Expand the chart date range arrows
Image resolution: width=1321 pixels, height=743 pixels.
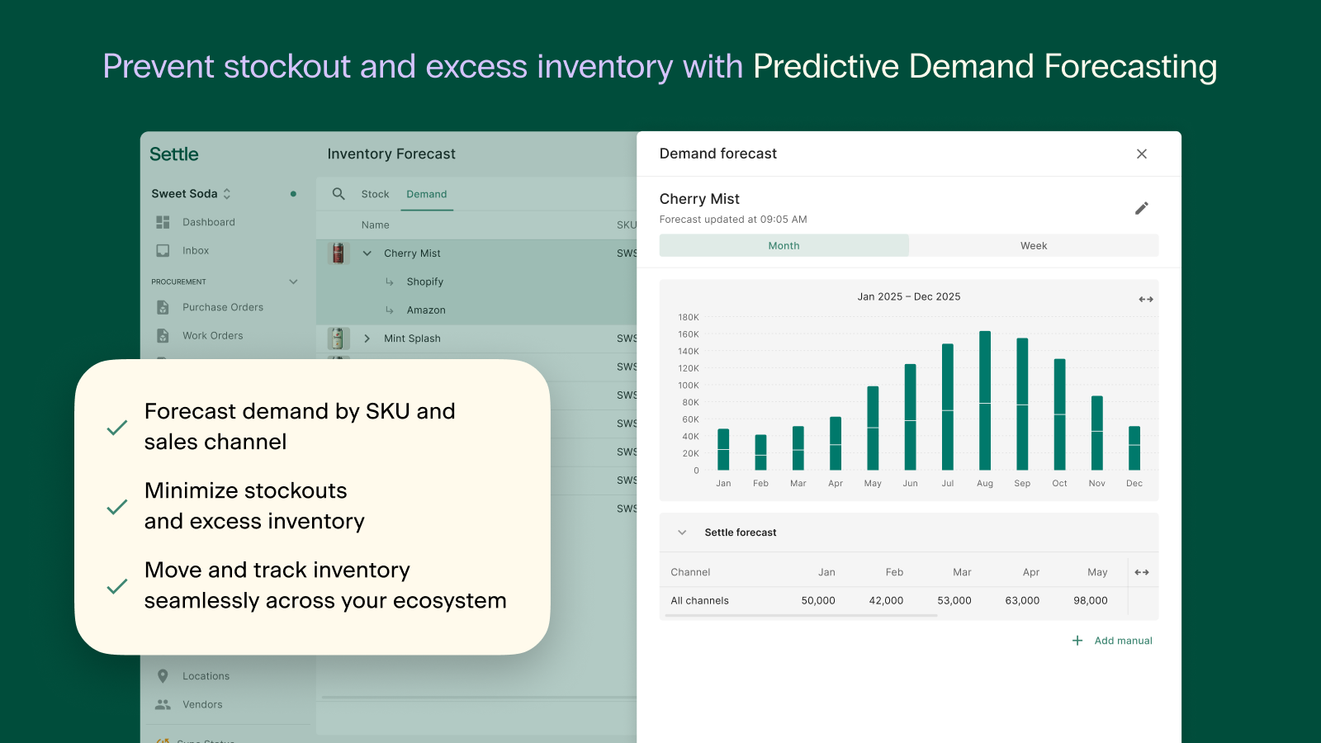tap(1146, 300)
